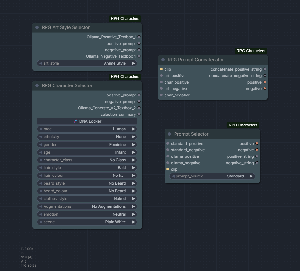Click Prompt Selector positive_string output socket
Image resolution: width=300 pixels, height=271 pixels.
[257, 156]
